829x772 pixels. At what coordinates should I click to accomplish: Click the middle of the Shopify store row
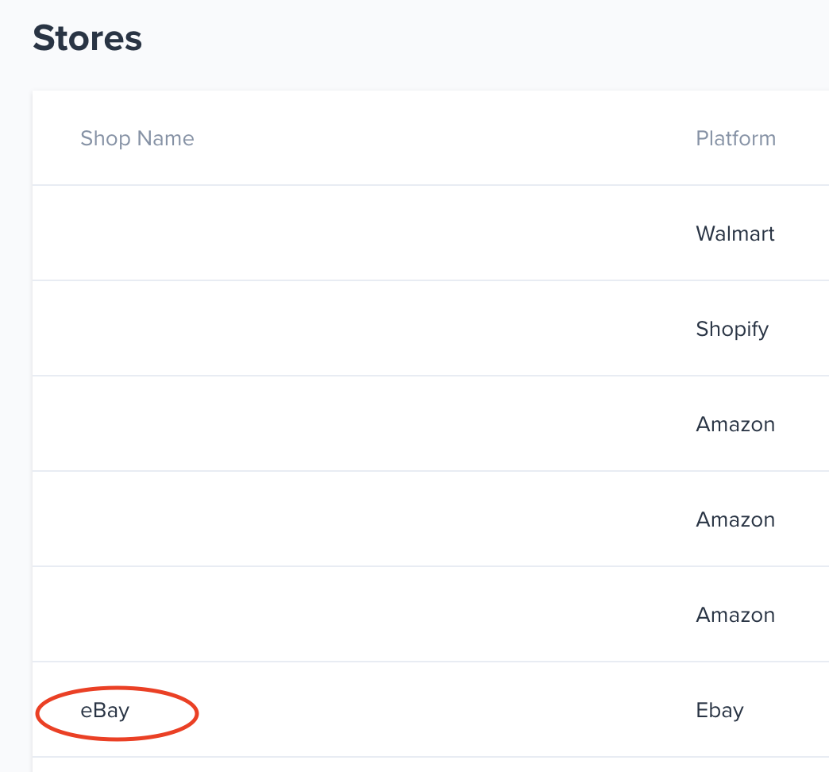pos(431,328)
